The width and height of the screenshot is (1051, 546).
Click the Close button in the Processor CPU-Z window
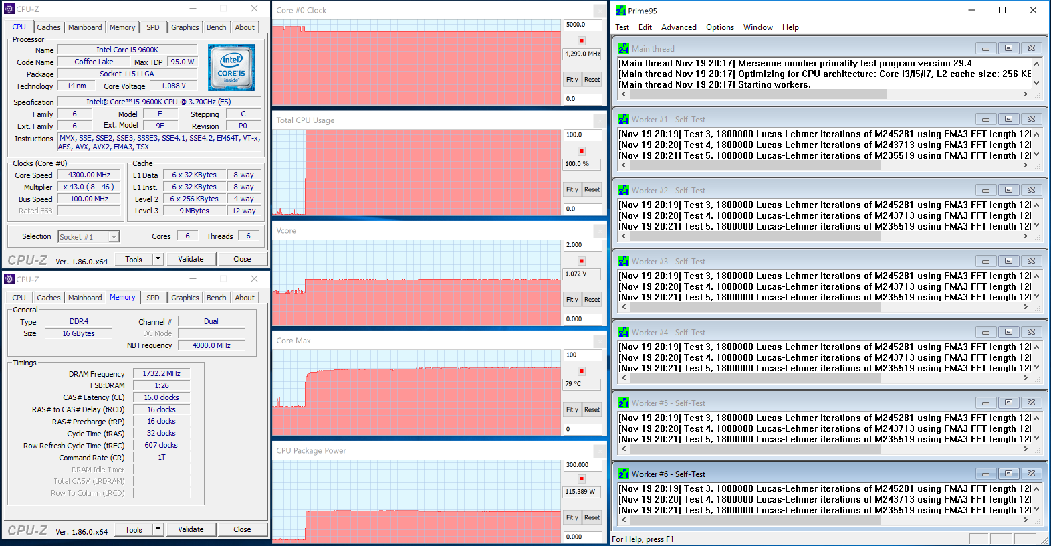pos(242,259)
